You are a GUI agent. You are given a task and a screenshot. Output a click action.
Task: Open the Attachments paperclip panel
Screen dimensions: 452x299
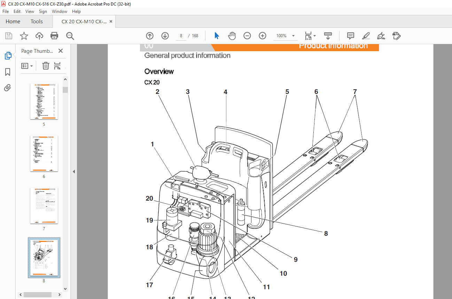[x=8, y=88]
